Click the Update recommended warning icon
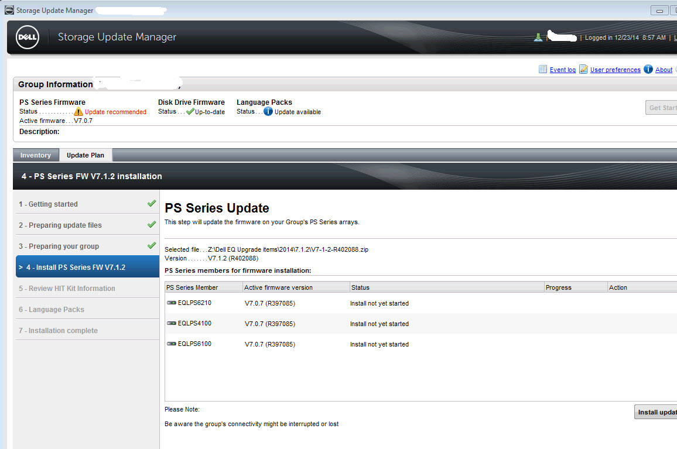Image resolution: width=677 pixels, height=449 pixels. click(x=78, y=111)
